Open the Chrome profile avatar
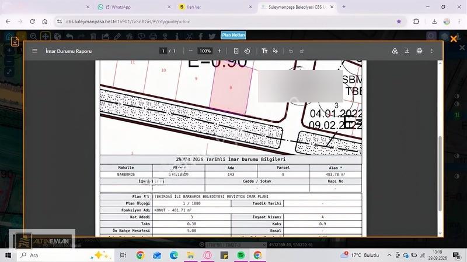 pos(447,22)
